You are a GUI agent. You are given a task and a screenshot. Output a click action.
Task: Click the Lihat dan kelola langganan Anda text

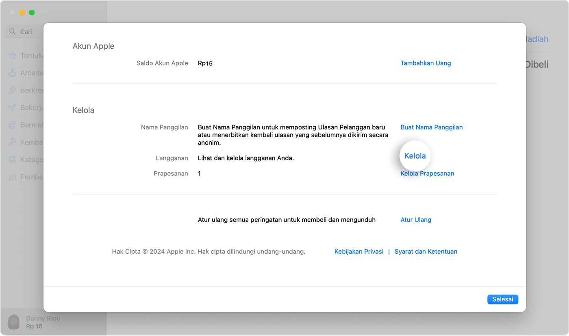click(246, 158)
